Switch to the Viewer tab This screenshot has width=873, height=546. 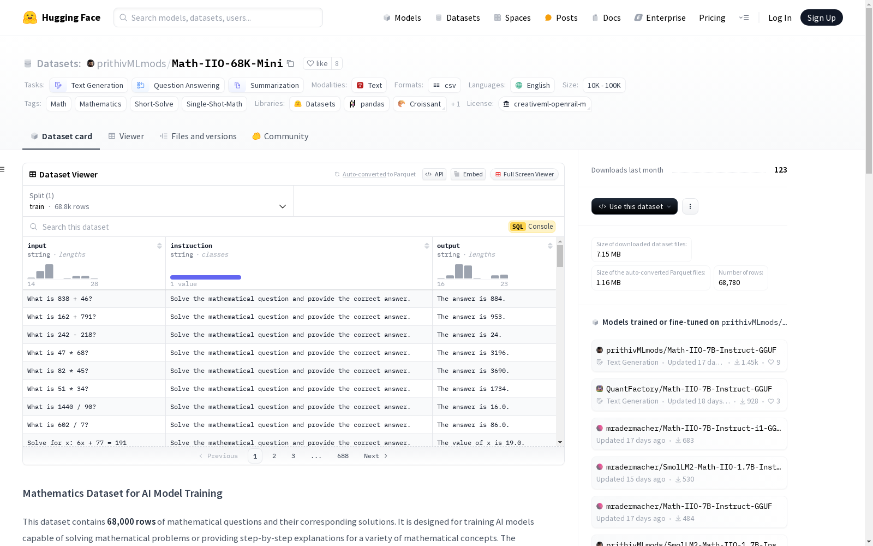(126, 136)
